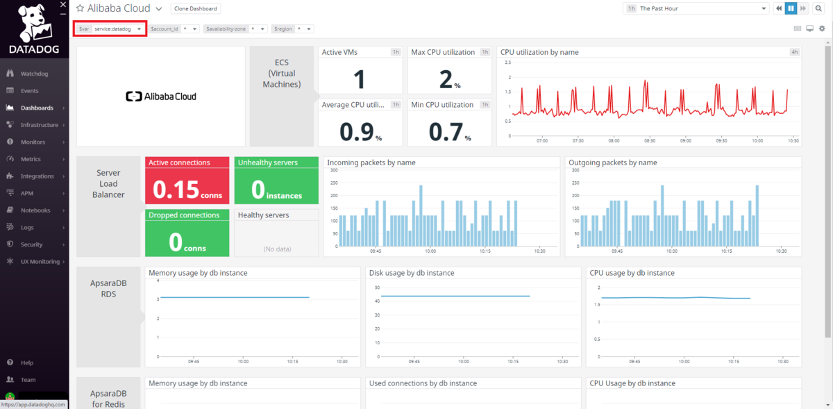Select the Average CPU utilization widget
The width and height of the screenshot is (833, 409).
[x=361, y=123]
